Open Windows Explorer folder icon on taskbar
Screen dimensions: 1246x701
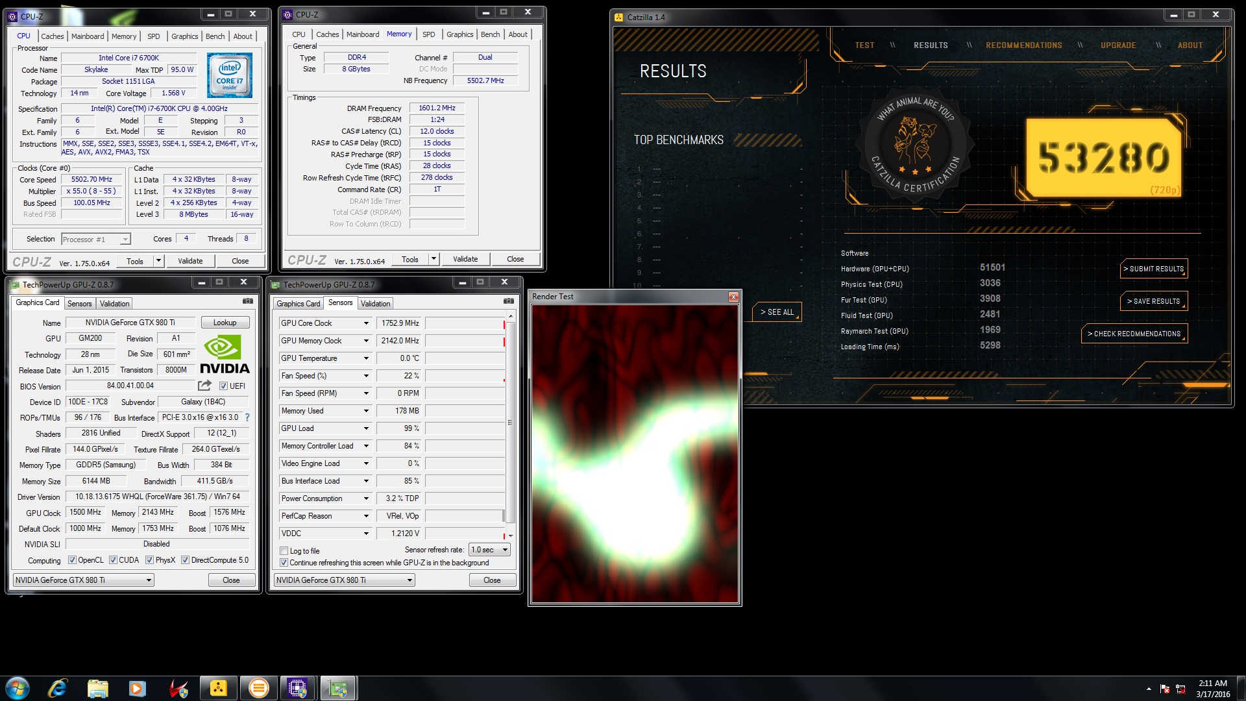(x=97, y=688)
